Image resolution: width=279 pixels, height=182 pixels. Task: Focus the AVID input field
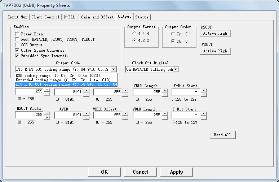point(69,115)
